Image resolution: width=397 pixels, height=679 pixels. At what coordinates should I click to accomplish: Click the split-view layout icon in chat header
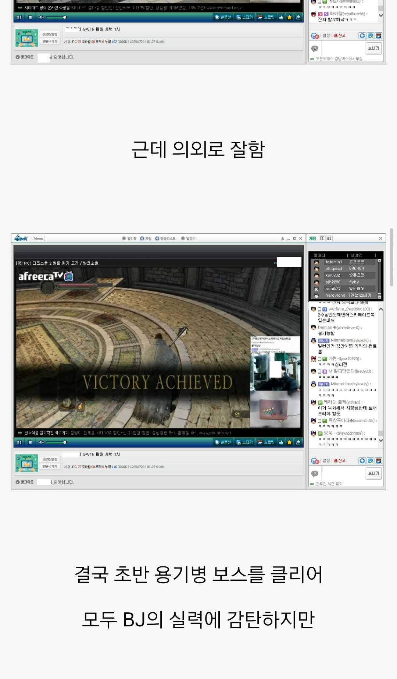point(322,238)
